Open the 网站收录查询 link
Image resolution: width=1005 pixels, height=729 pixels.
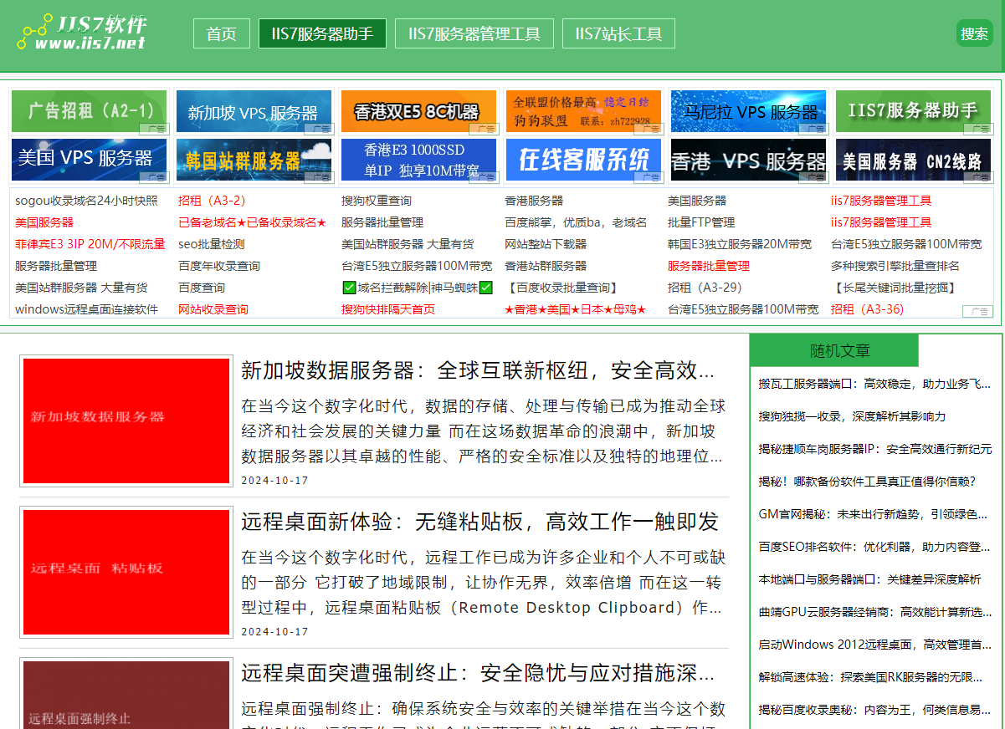213,309
